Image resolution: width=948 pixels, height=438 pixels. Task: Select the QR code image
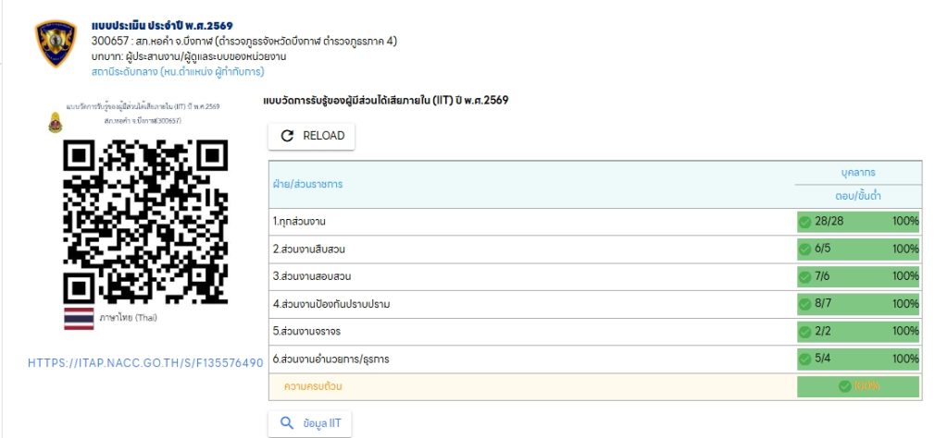(145, 222)
